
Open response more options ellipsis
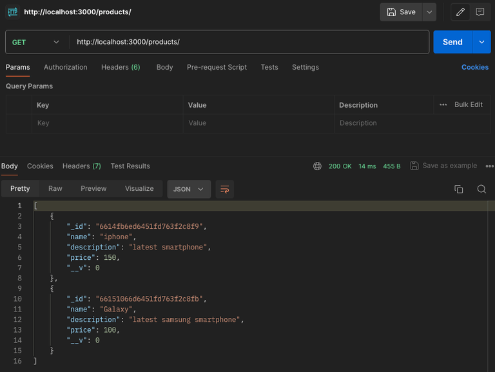tap(490, 166)
